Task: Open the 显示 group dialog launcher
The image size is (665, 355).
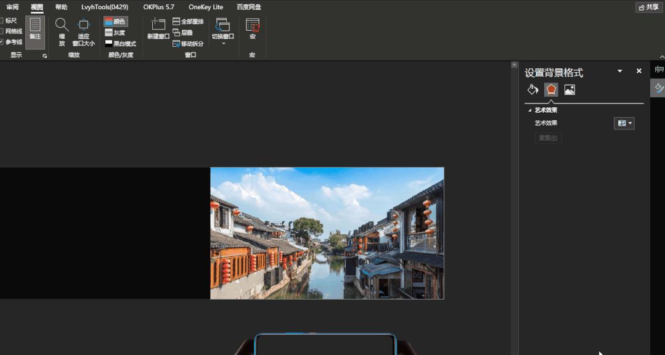Action: point(44,55)
